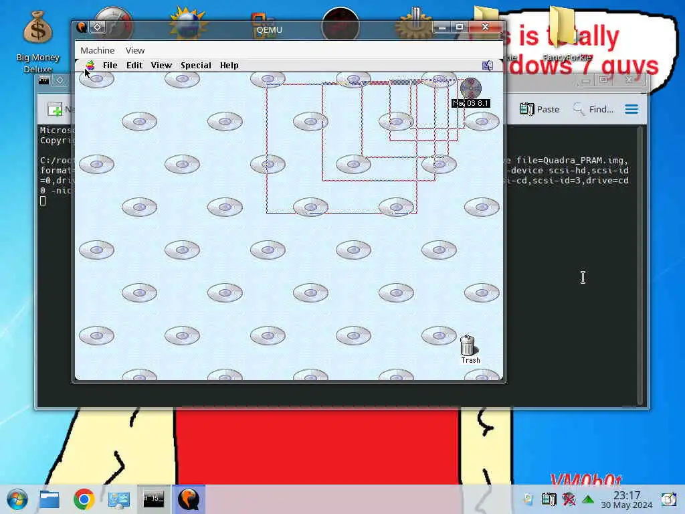Click Paste in the terminal toolbar

pos(540,109)
